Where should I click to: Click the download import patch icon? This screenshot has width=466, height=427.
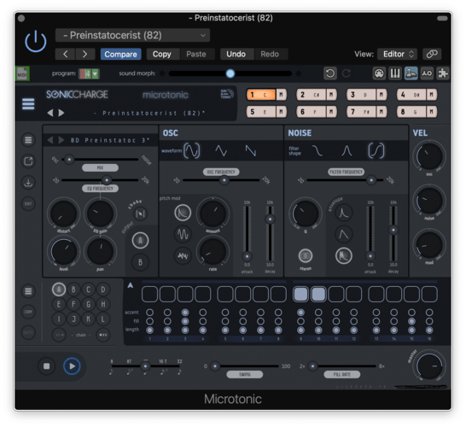pyautogui.click(x=28, y=182)
